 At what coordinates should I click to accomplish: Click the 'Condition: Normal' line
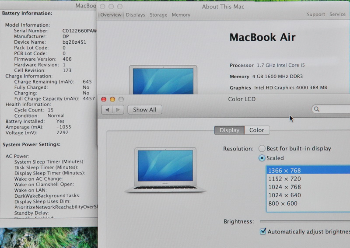[39, 115]
